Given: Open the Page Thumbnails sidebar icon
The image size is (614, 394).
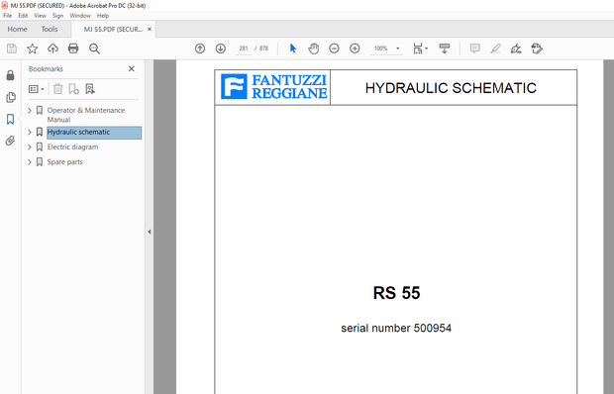Looking at the screenshot, I should (11, 97).
